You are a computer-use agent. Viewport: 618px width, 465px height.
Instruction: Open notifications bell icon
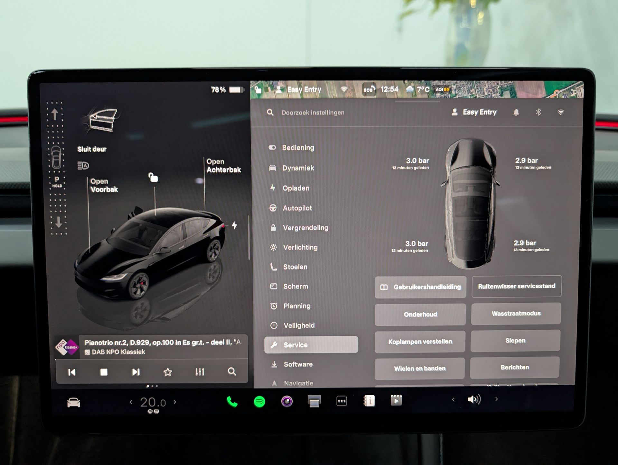coord(516,112)
